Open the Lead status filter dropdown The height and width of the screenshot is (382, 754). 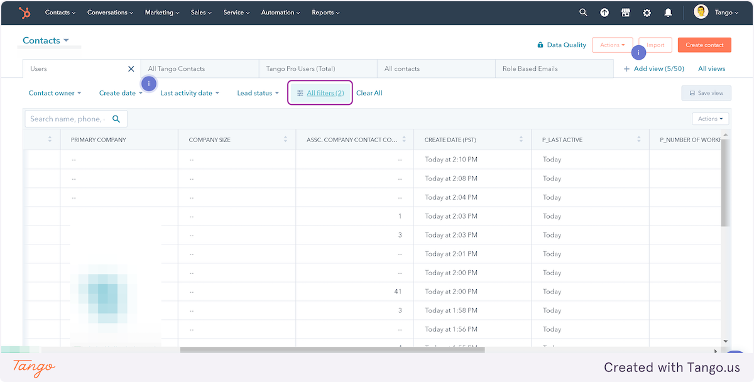point(258,93)
